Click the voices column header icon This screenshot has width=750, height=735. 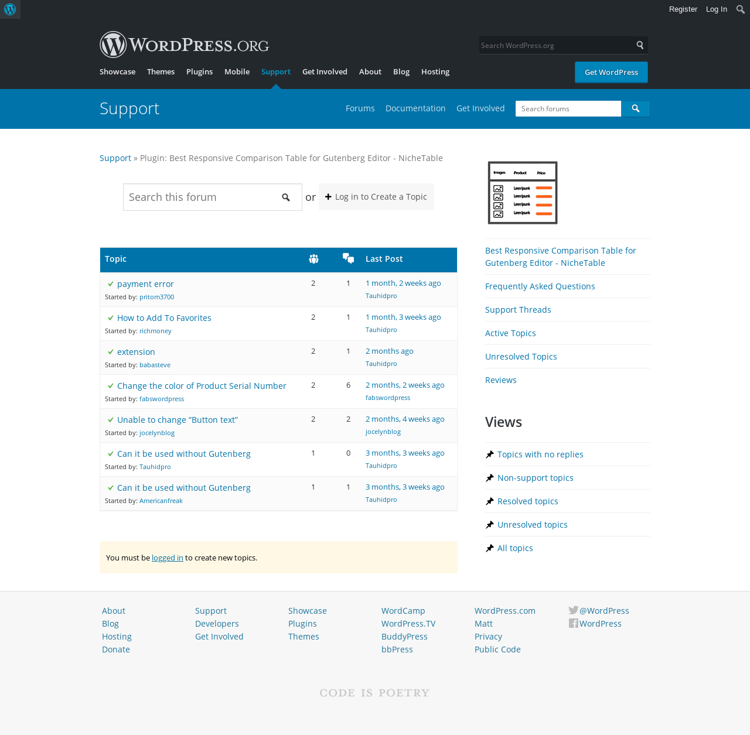313,259
